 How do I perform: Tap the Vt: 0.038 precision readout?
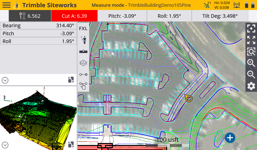tap(222, 7)
